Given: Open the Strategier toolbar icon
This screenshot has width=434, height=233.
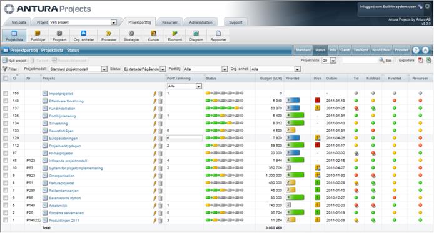Looking at the screenshot, I should click(131, 36).
